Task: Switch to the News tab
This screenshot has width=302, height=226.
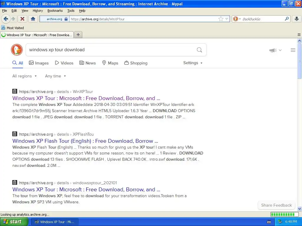Action: [x=87, y=63]
